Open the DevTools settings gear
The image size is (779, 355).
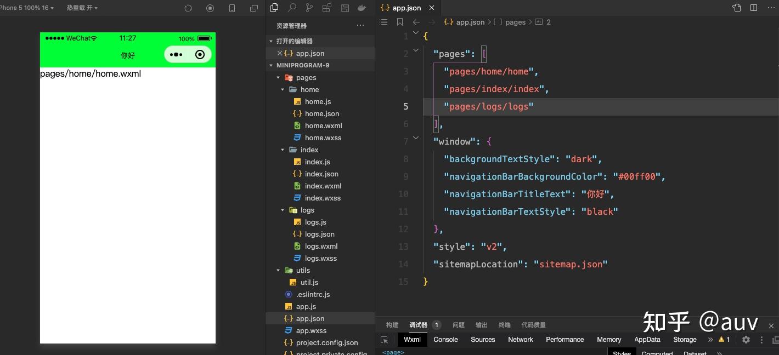[x=746, y=340]
